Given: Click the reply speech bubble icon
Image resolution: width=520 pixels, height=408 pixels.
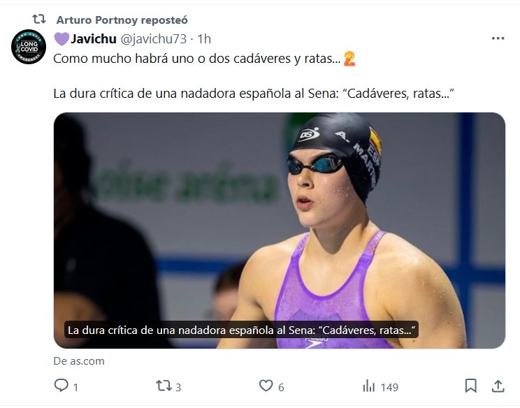Looking at the screenshot, I should click(62, 386).
